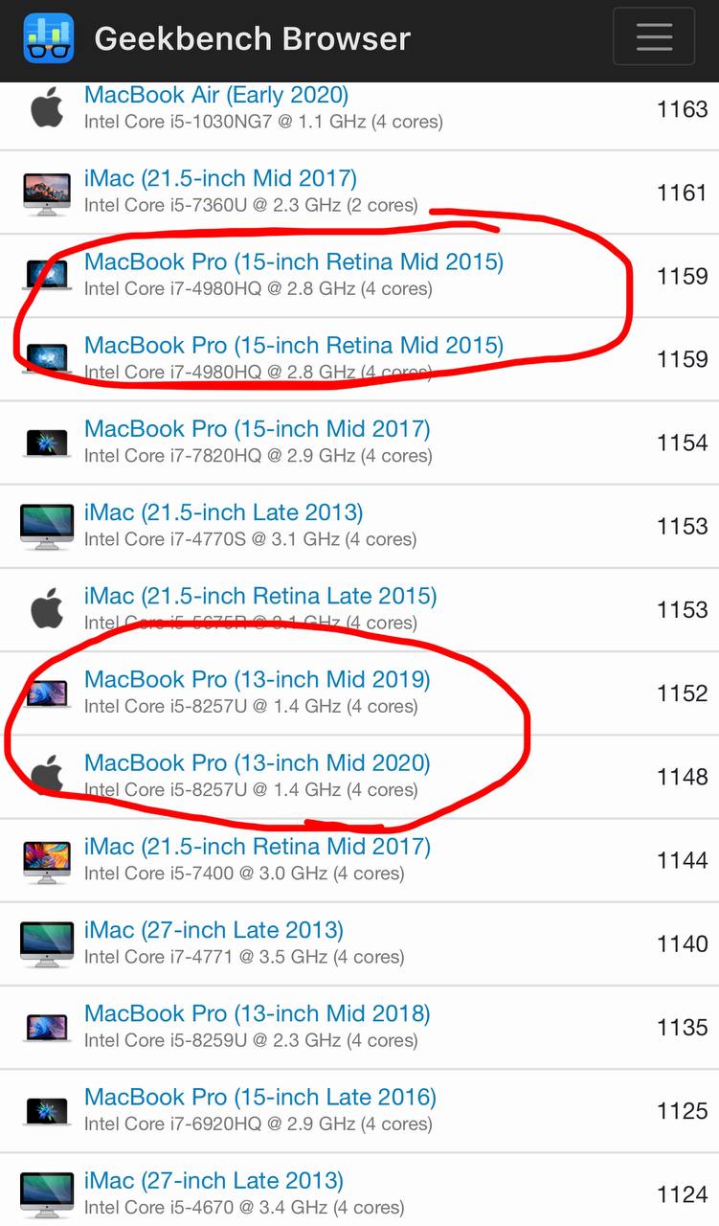The width and height of the screenshot is (719, 1226).
Task: Open the hamburger navigation menu
Action: [x=654, y=36]
